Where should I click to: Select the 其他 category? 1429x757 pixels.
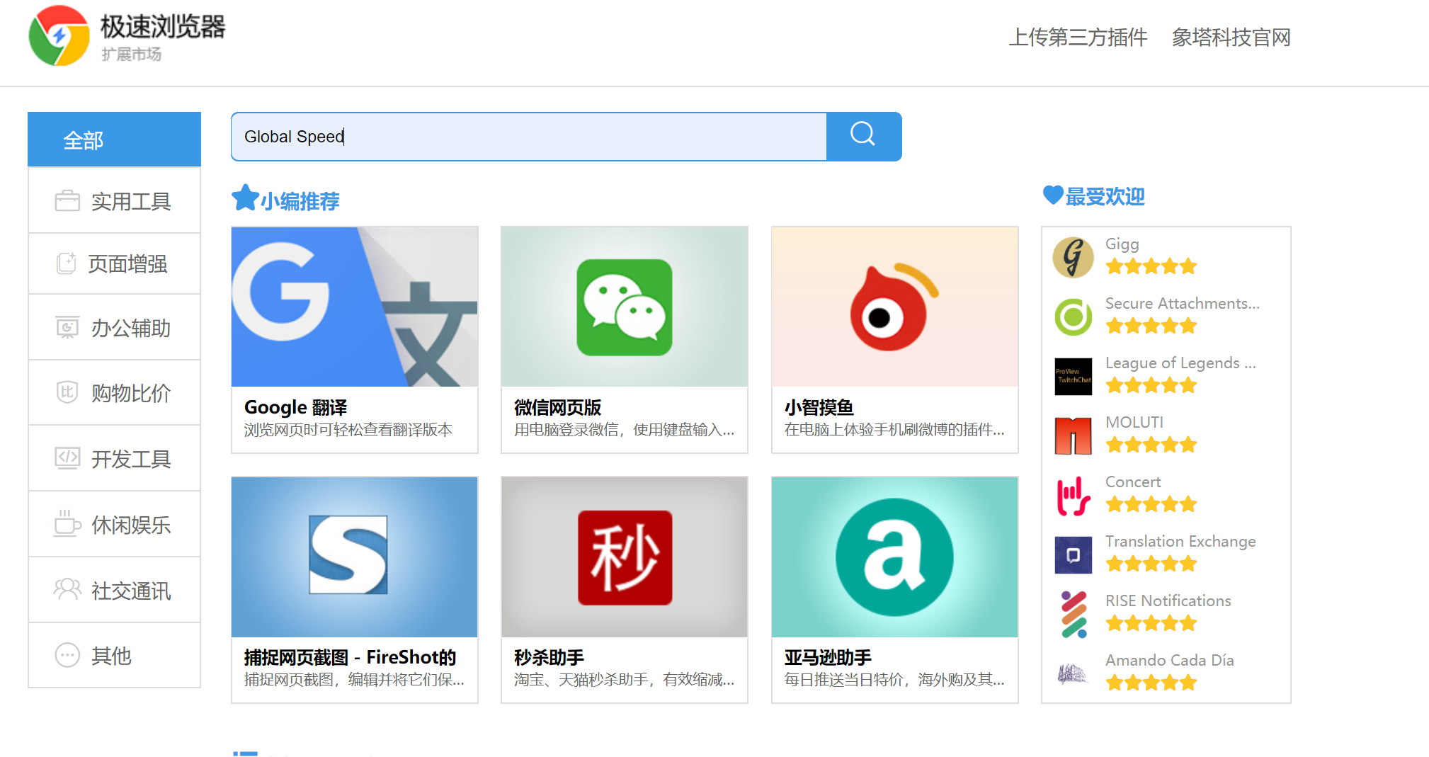[114, 655]
